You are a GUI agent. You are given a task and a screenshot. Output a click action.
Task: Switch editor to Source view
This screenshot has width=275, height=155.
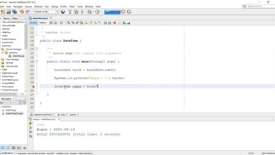(33, 23)
